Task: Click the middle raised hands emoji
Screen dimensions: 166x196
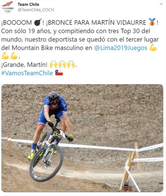Action: 62,64
